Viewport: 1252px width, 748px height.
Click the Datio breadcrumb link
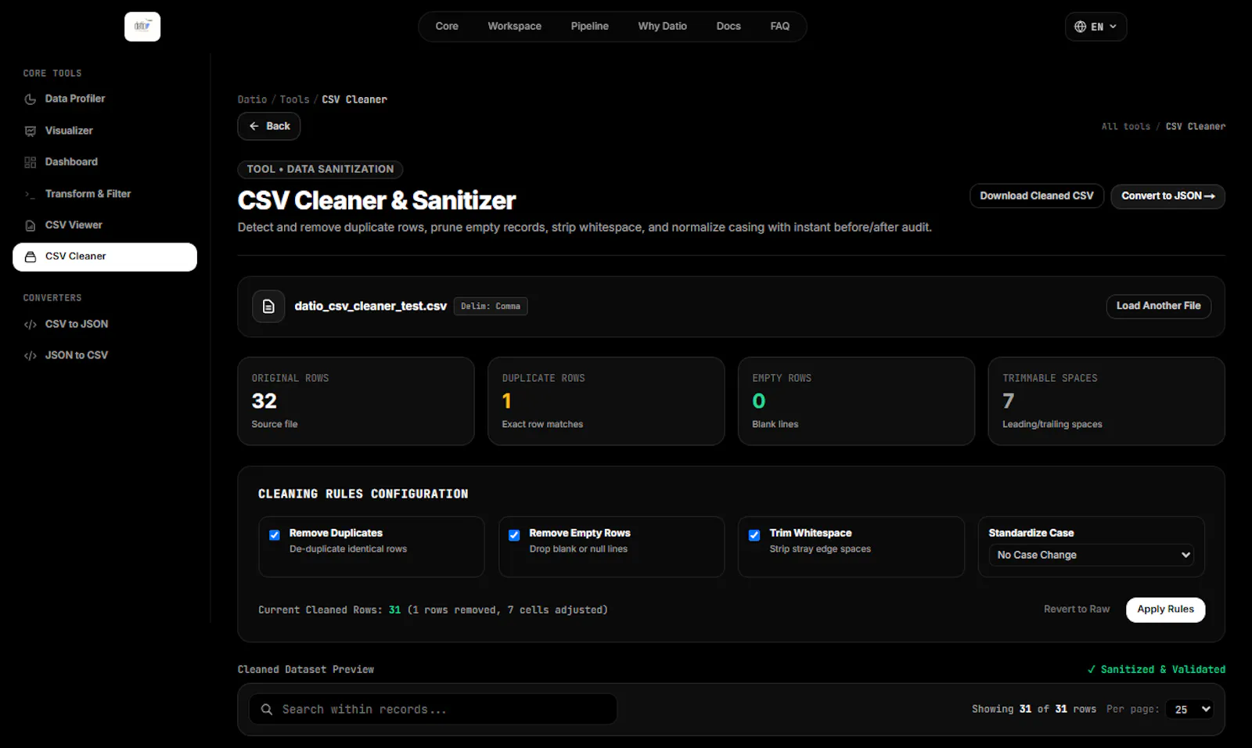[x=252, y=99]
